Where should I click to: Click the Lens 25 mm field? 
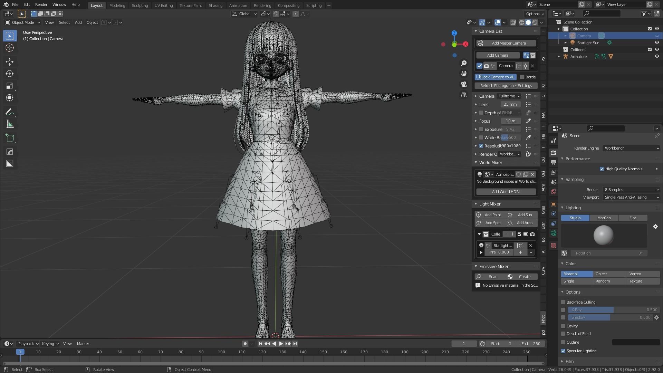coord(510,104)
